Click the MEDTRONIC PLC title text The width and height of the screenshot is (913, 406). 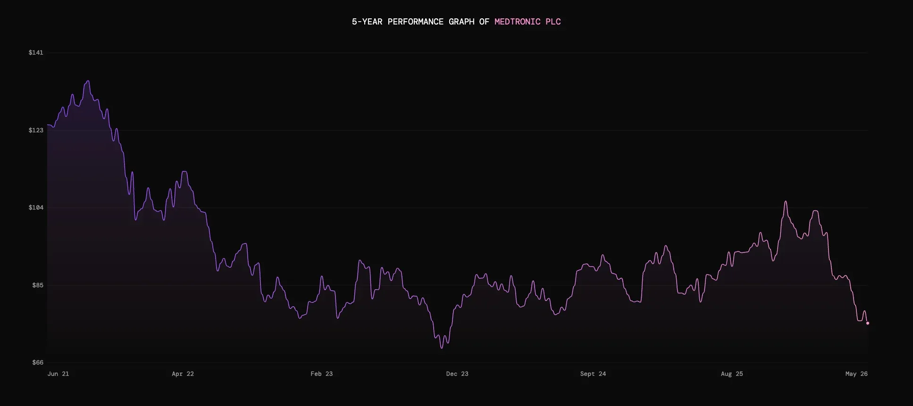pos(528,22)
